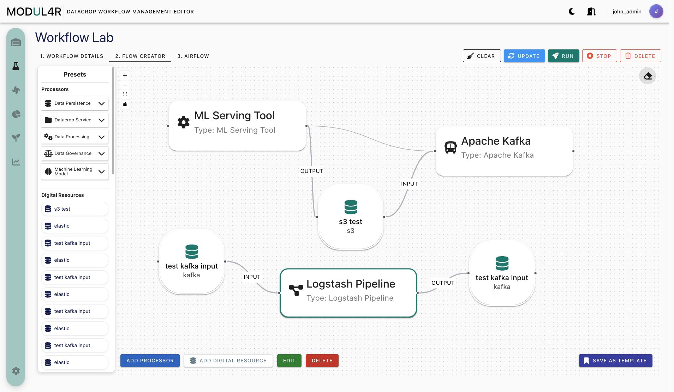Screen dimensions: 674x392
Task: Fit view of the flow canvas
Action: coord(125,95)
